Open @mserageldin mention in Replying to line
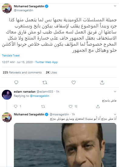The height and width of the screenshot is (167, 119). (x=39, y=96)
